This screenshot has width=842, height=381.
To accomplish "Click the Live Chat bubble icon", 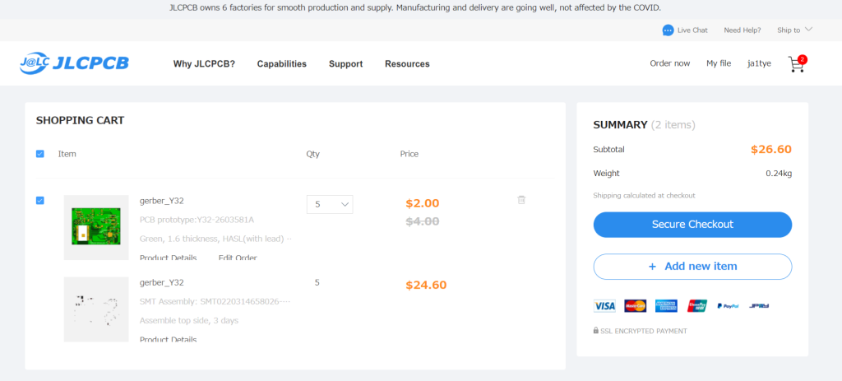I will (x=668, y=30).
